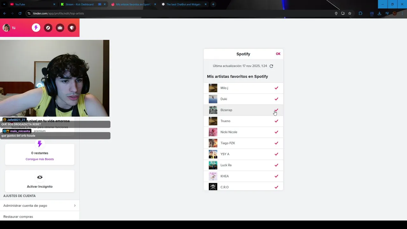Switch to Mis artistas favoritos en Spotify tab
The image size is (407, 229).
click(133, 4)
